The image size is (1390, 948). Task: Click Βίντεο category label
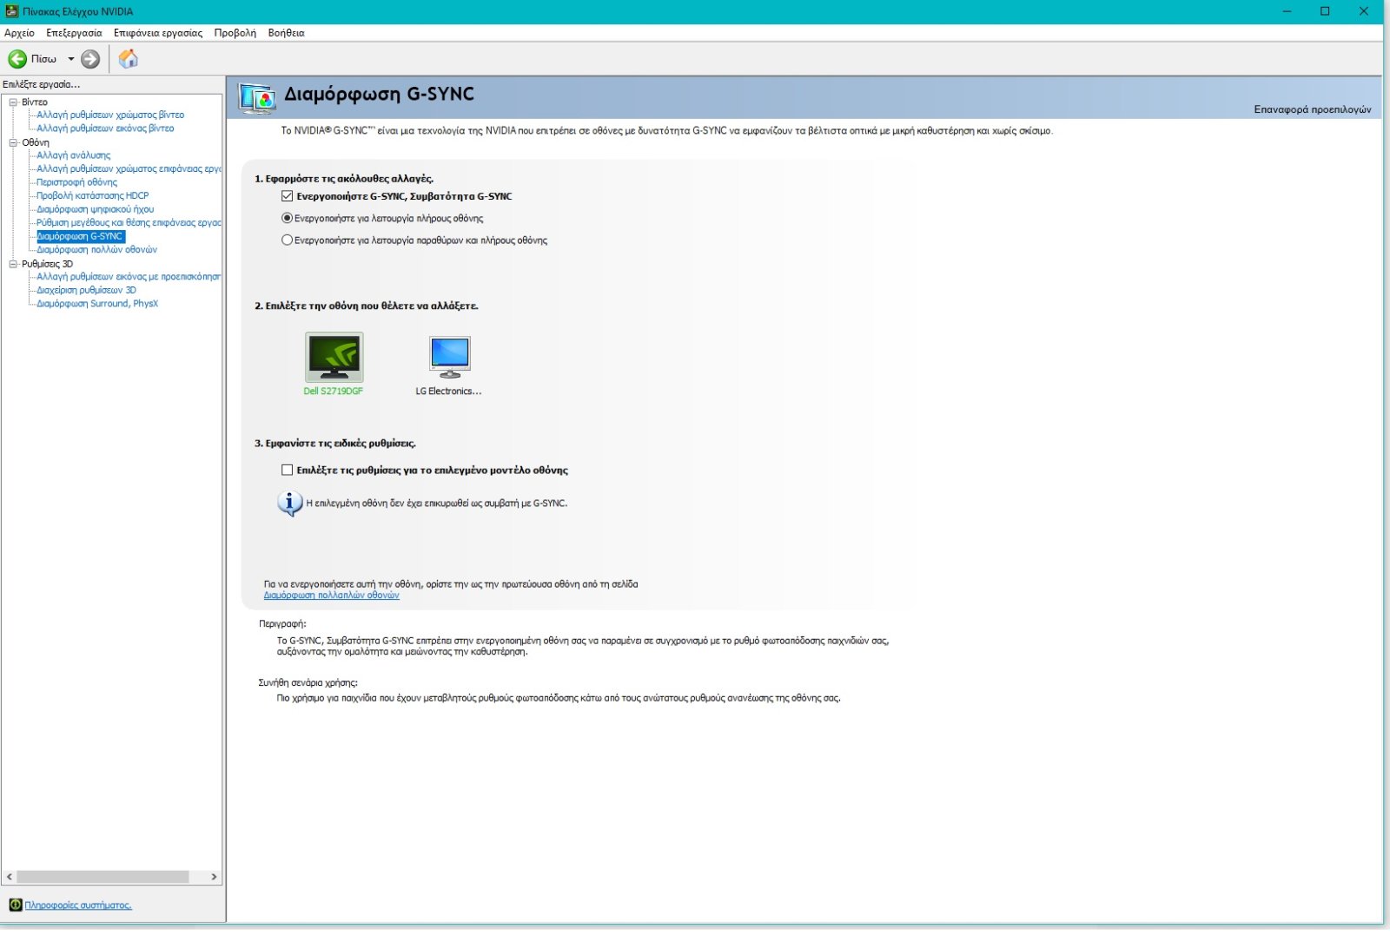(x=35, y=102)
